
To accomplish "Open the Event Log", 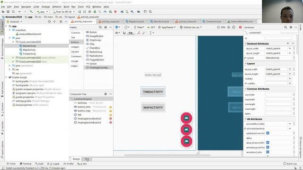I will coord(290,164).
